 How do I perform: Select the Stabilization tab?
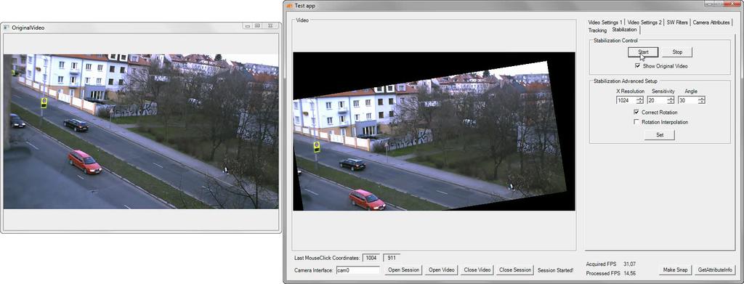(624, 29)
